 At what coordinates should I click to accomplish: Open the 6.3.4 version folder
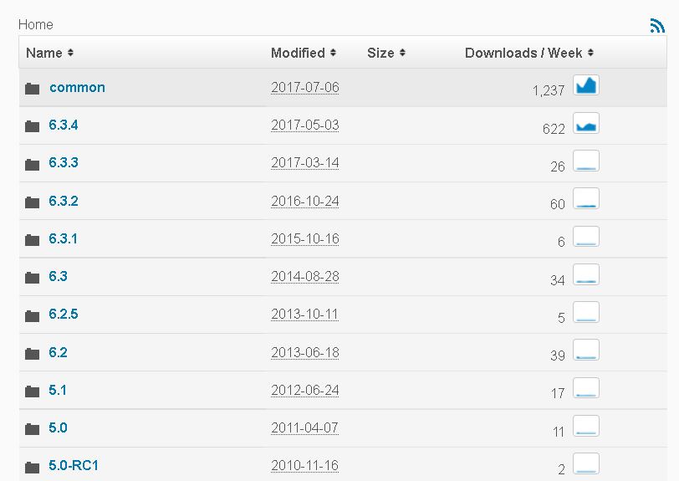click(x=64, y=125)
